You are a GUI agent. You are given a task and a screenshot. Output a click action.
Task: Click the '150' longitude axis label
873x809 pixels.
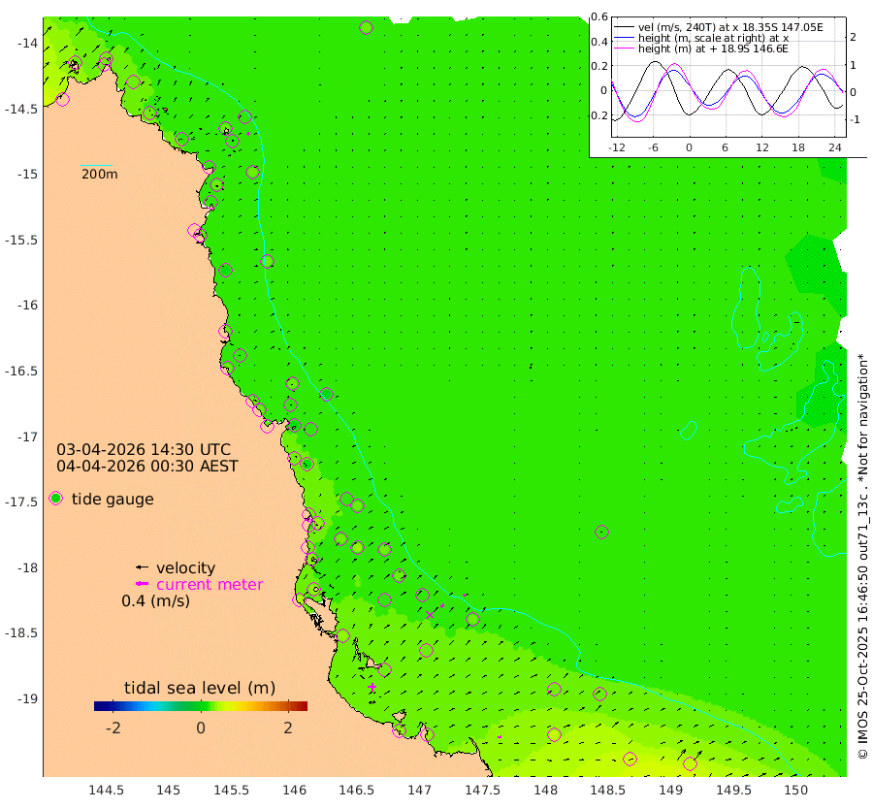[796, 790]
